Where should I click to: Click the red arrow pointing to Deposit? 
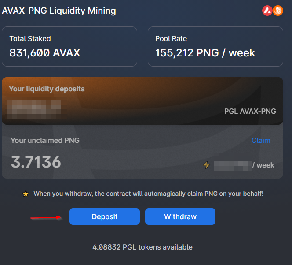coord(46,217)
